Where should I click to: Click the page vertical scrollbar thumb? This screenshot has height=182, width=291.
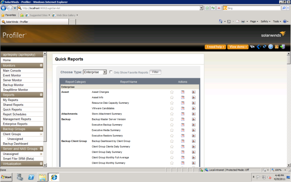[x=289, y=60]
